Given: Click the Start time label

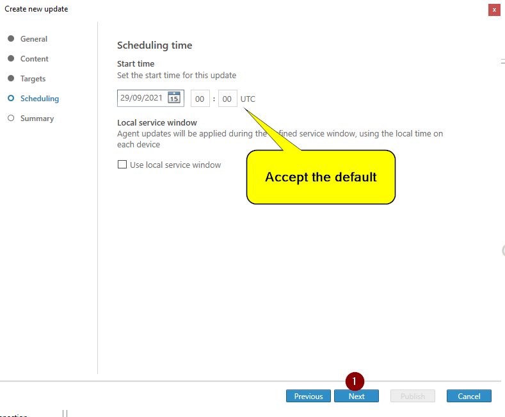Looking at the screenshot, I should tap(136, 64).
